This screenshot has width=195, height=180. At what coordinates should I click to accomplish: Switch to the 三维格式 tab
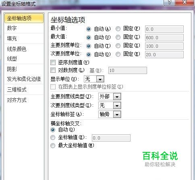(24, 89)
